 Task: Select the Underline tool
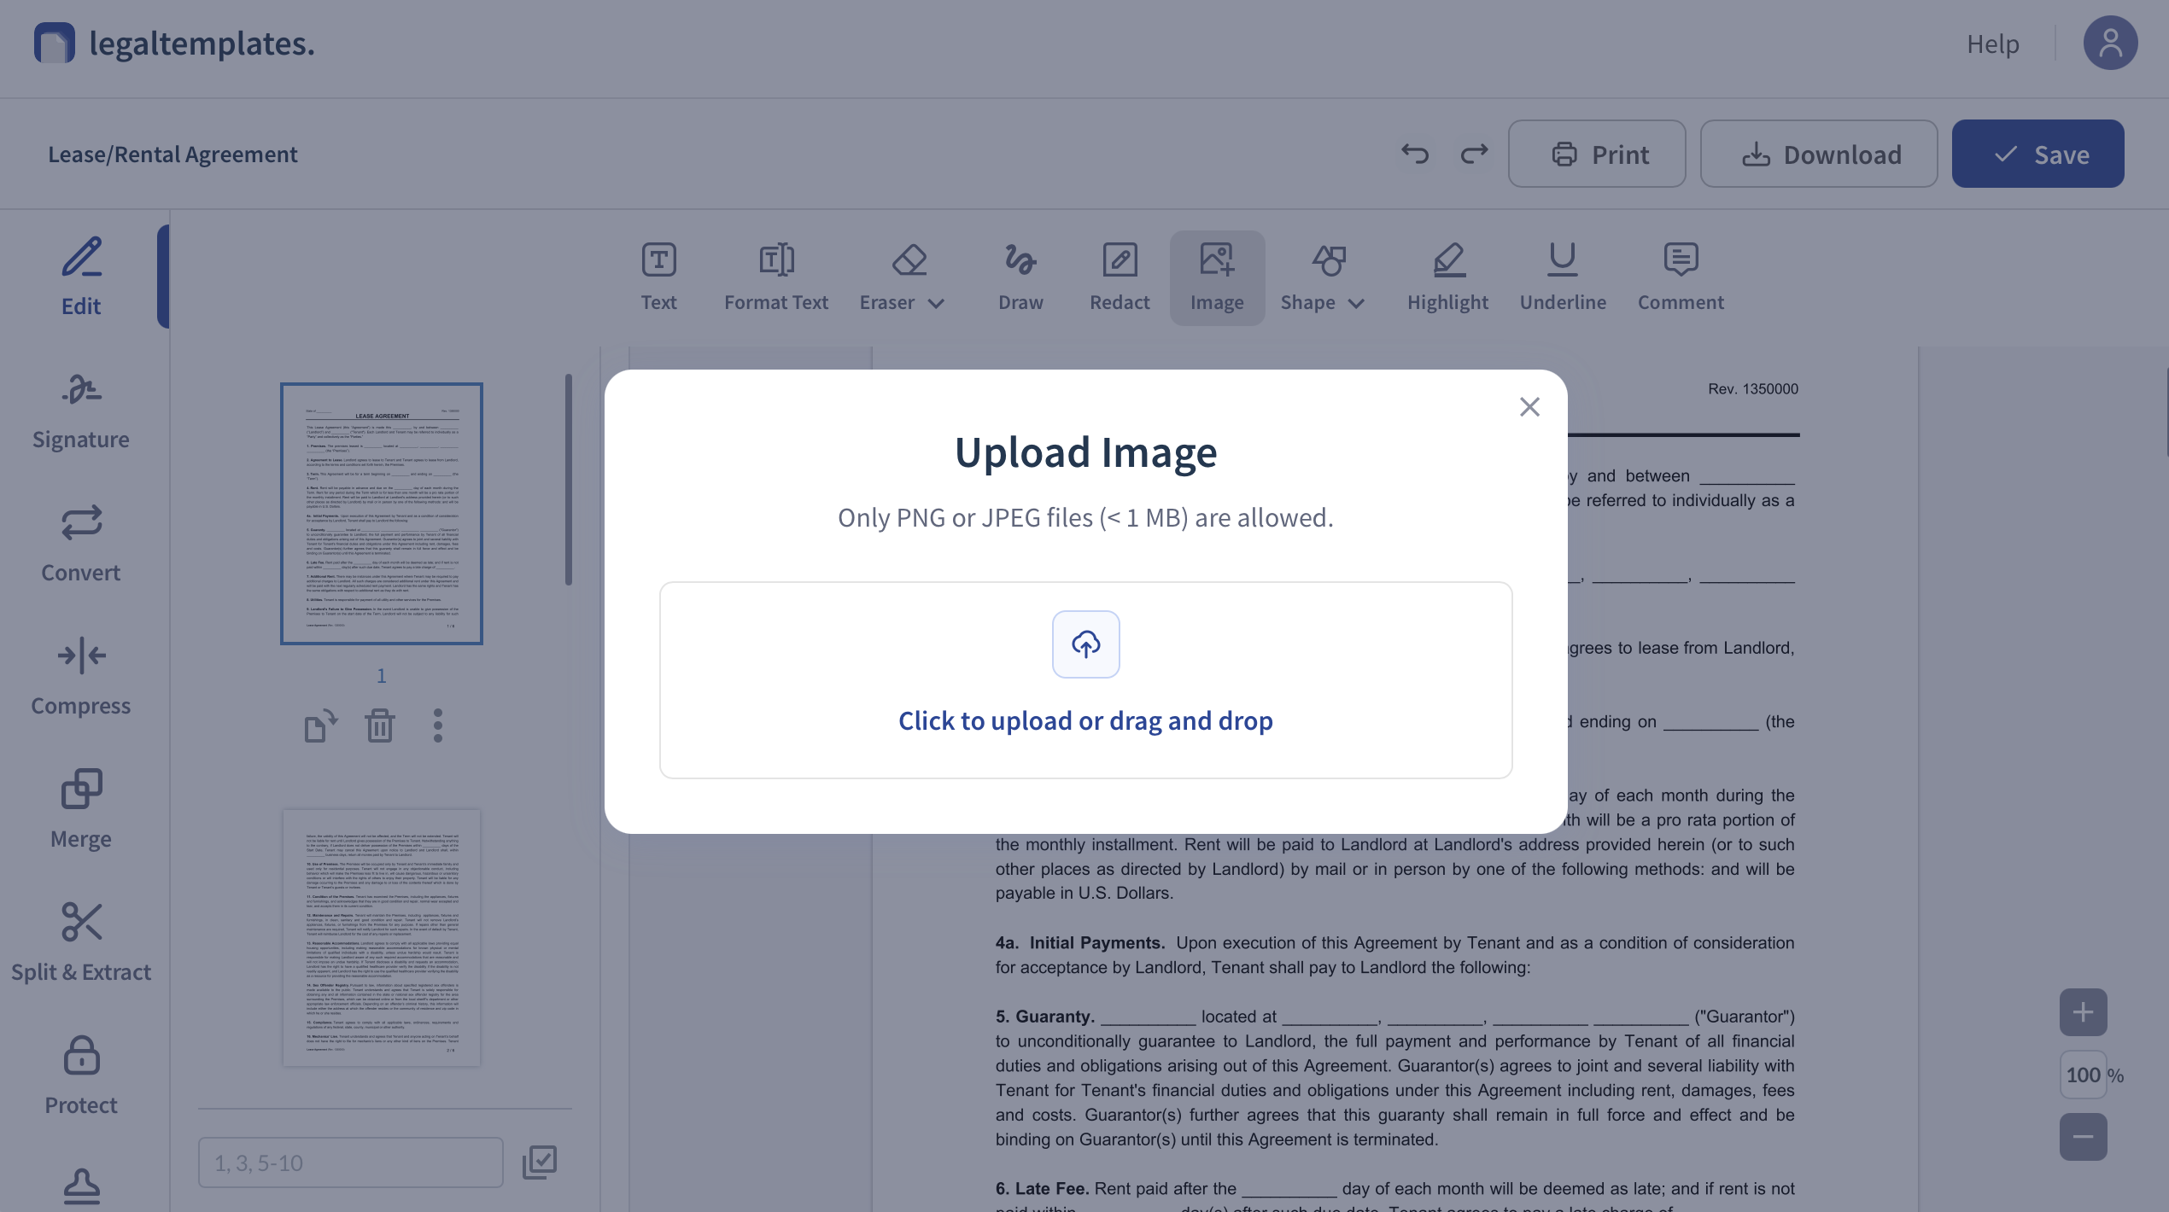coord(1563,277)
